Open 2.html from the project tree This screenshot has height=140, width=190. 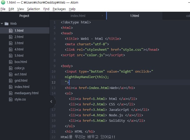[x=19, y=37]
